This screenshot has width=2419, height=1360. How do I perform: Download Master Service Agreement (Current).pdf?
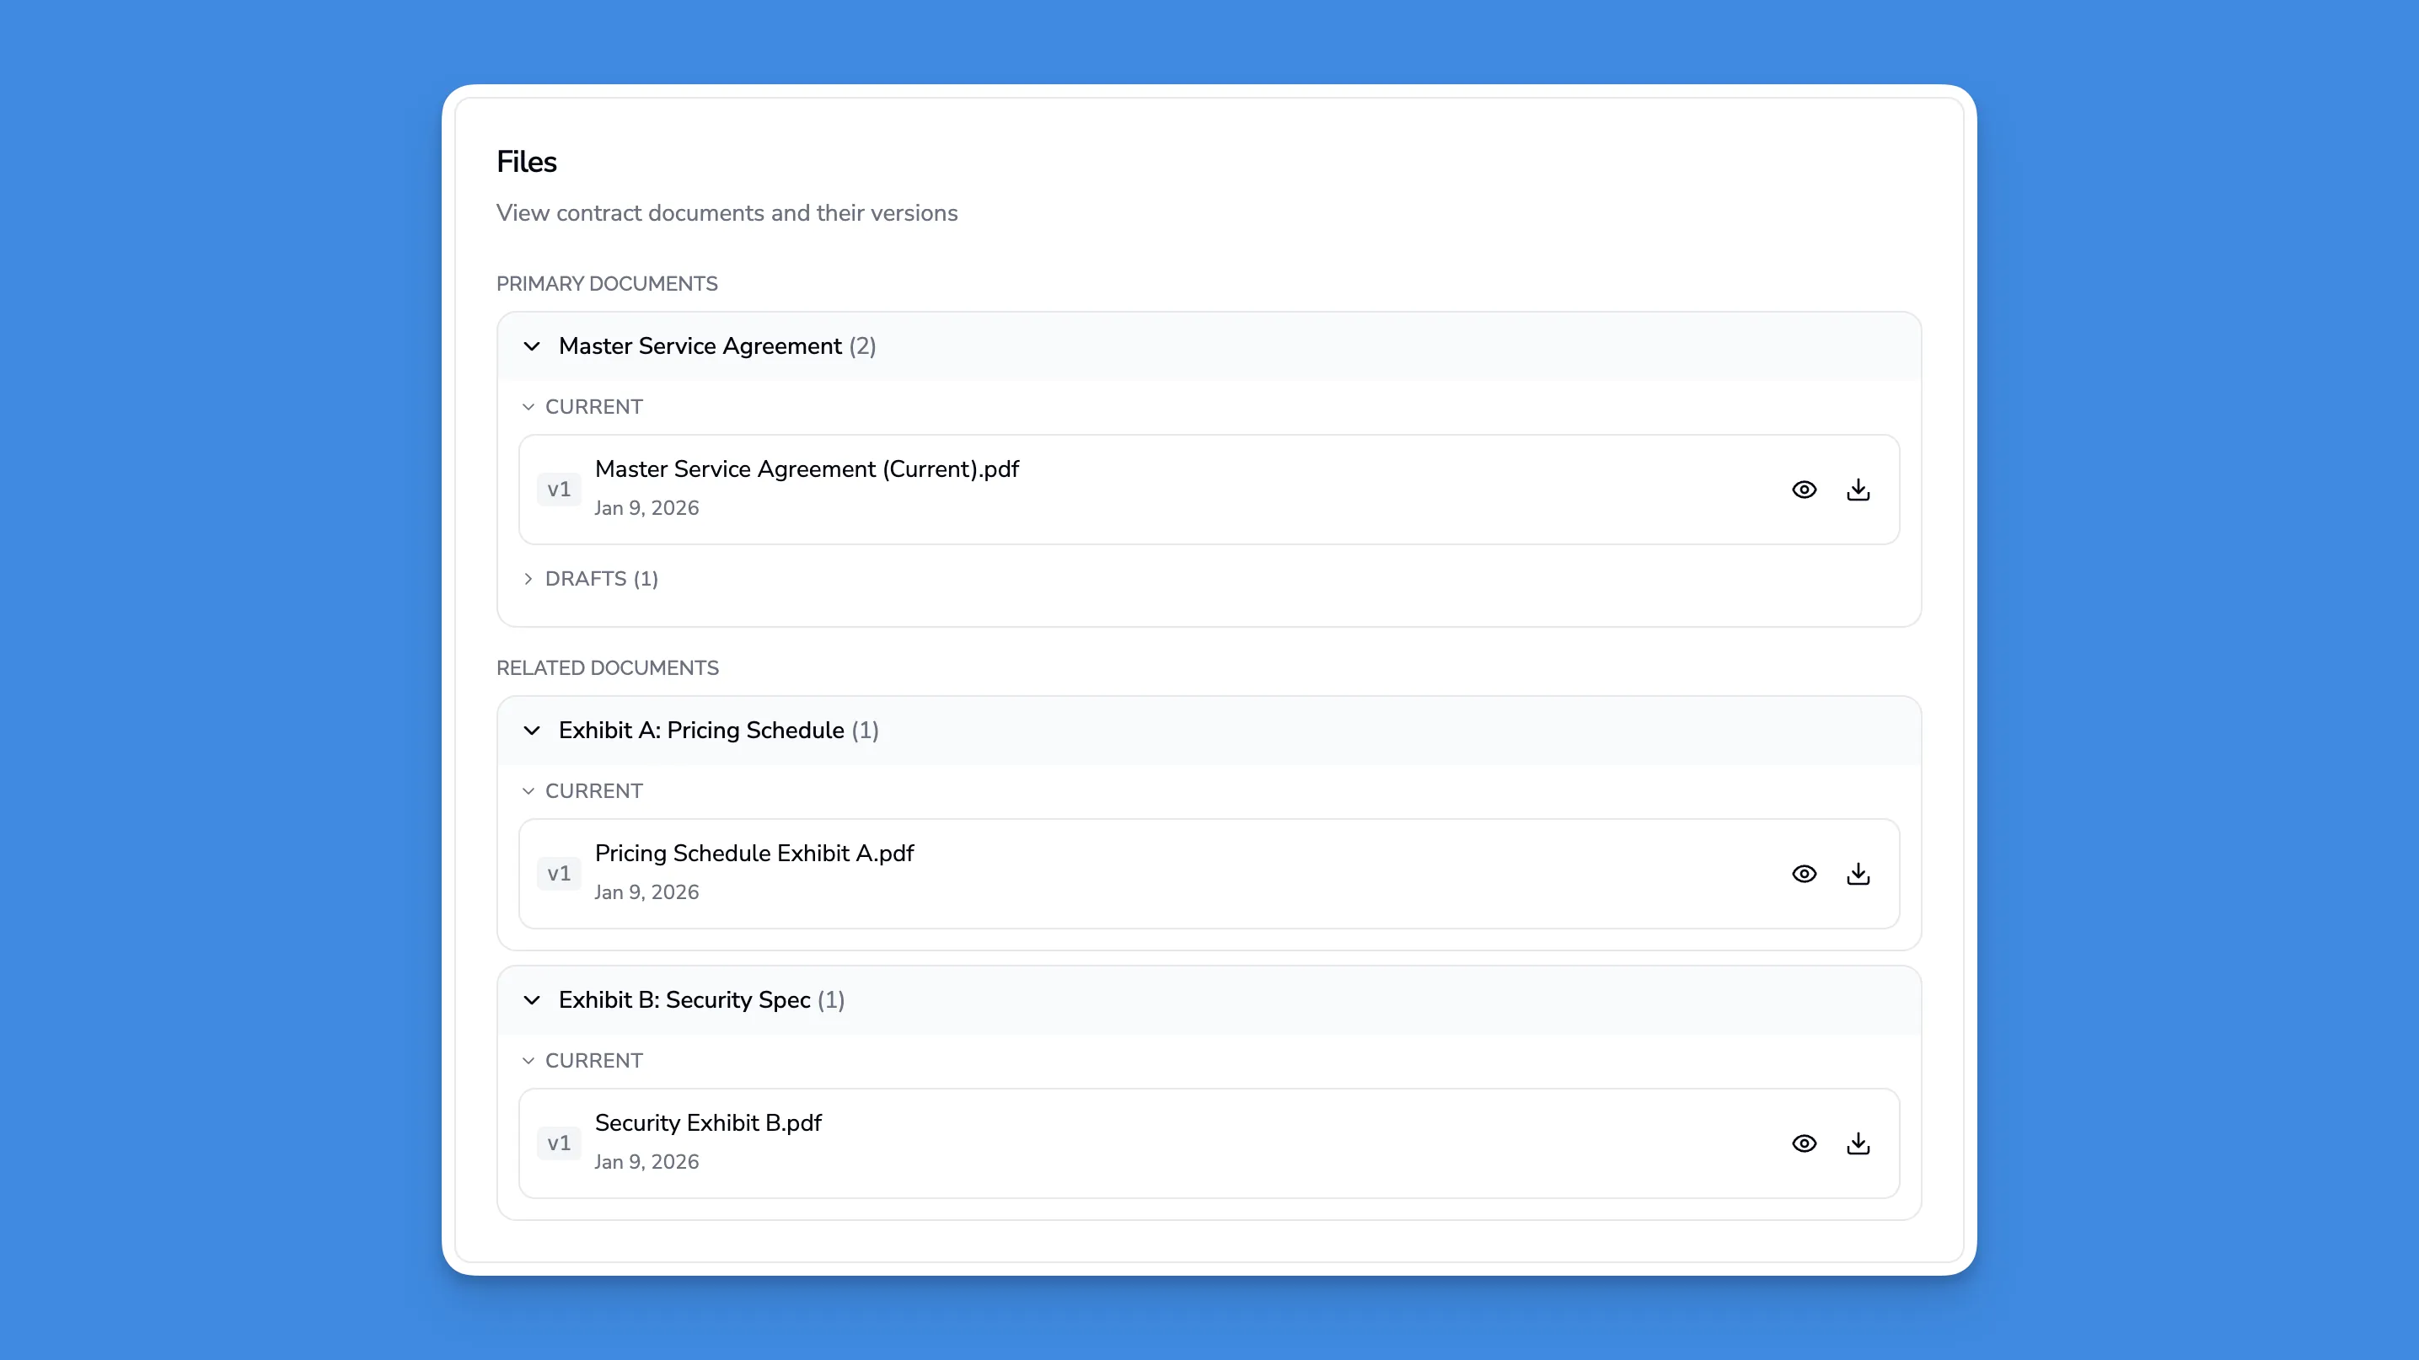[1858, 489]
